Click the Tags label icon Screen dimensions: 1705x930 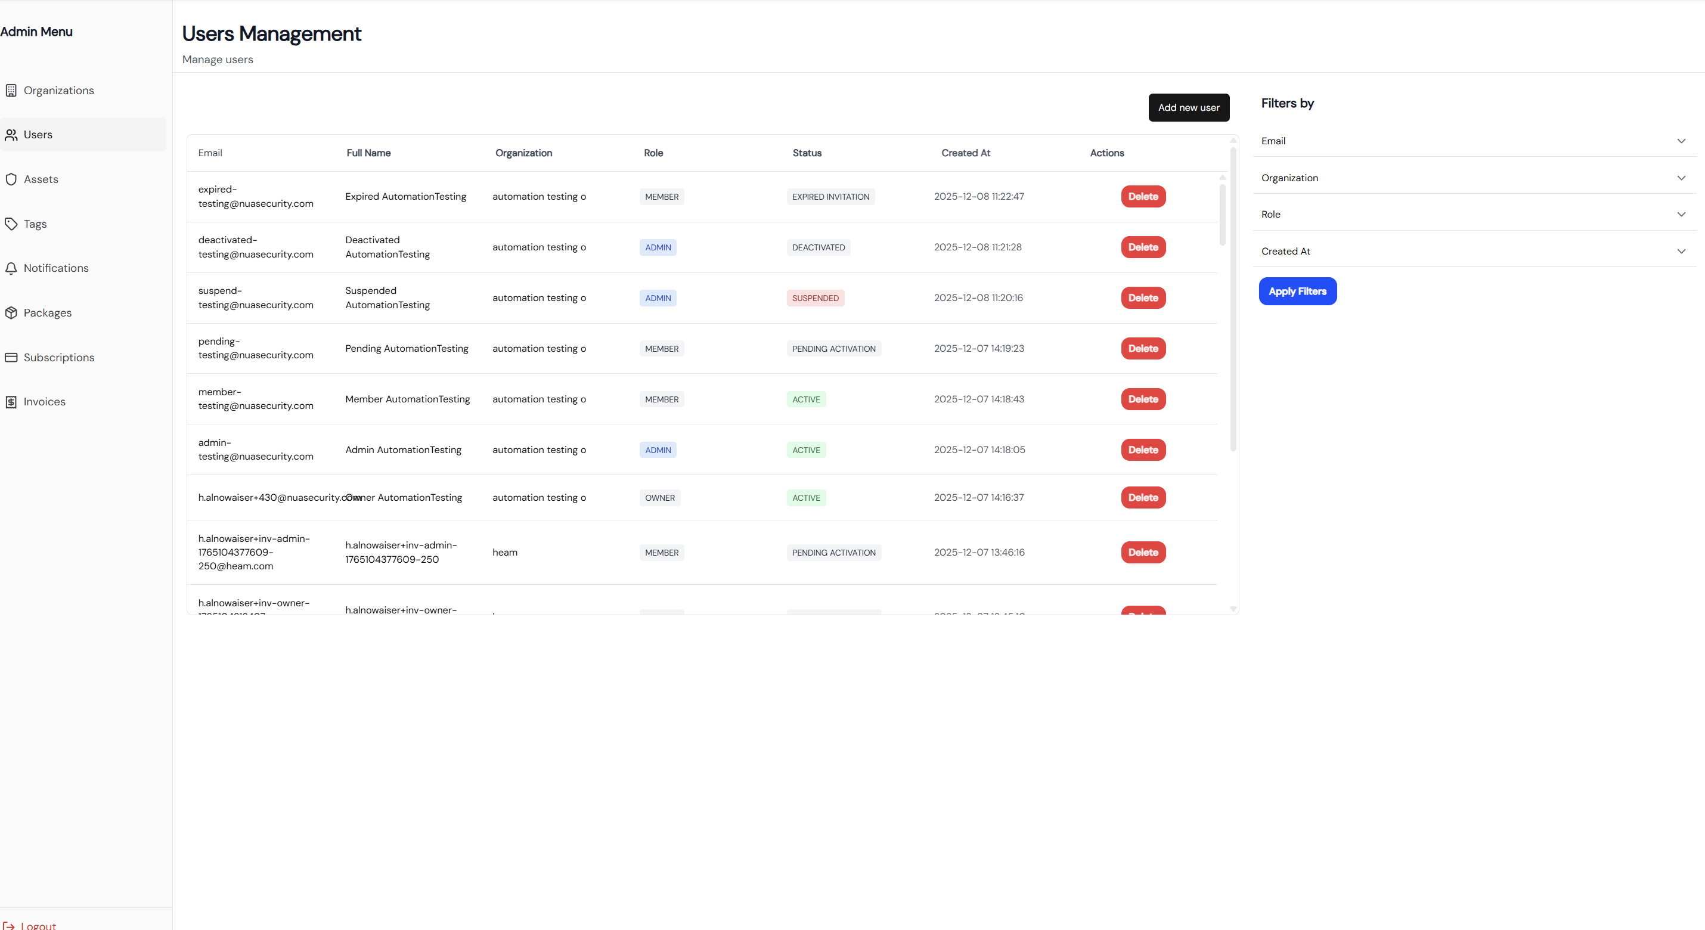(x=11, y=224)
